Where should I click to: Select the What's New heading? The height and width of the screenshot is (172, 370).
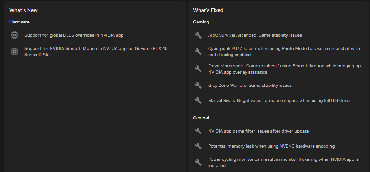point(23,10)
